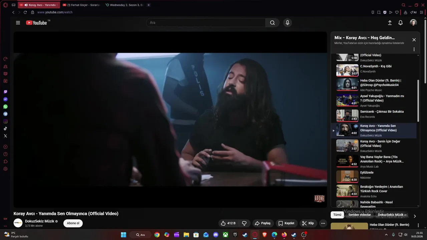Click the Kaydet save button

click(x=287, y=223)
